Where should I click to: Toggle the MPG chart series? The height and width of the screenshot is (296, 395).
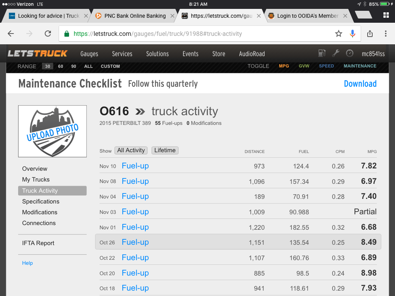click(284, 66)
